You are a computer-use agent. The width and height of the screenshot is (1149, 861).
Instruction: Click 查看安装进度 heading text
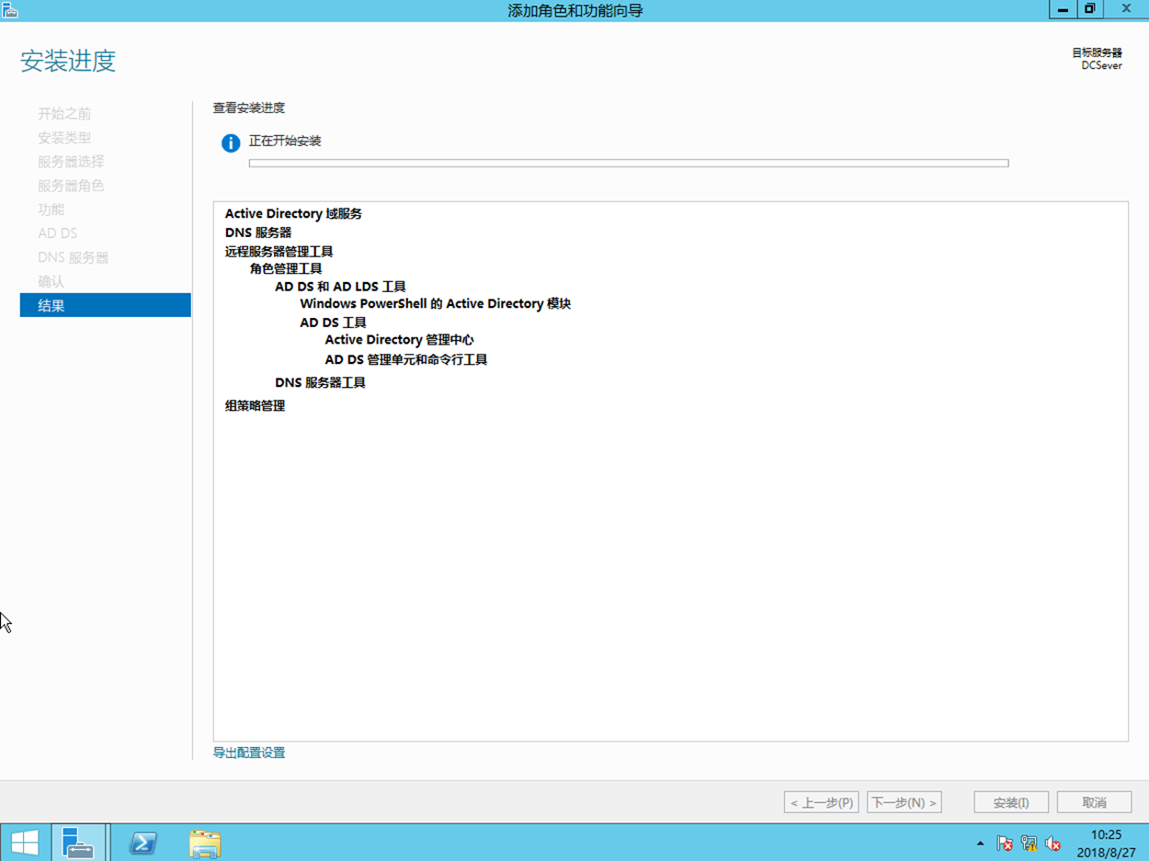tap(249, 108)
